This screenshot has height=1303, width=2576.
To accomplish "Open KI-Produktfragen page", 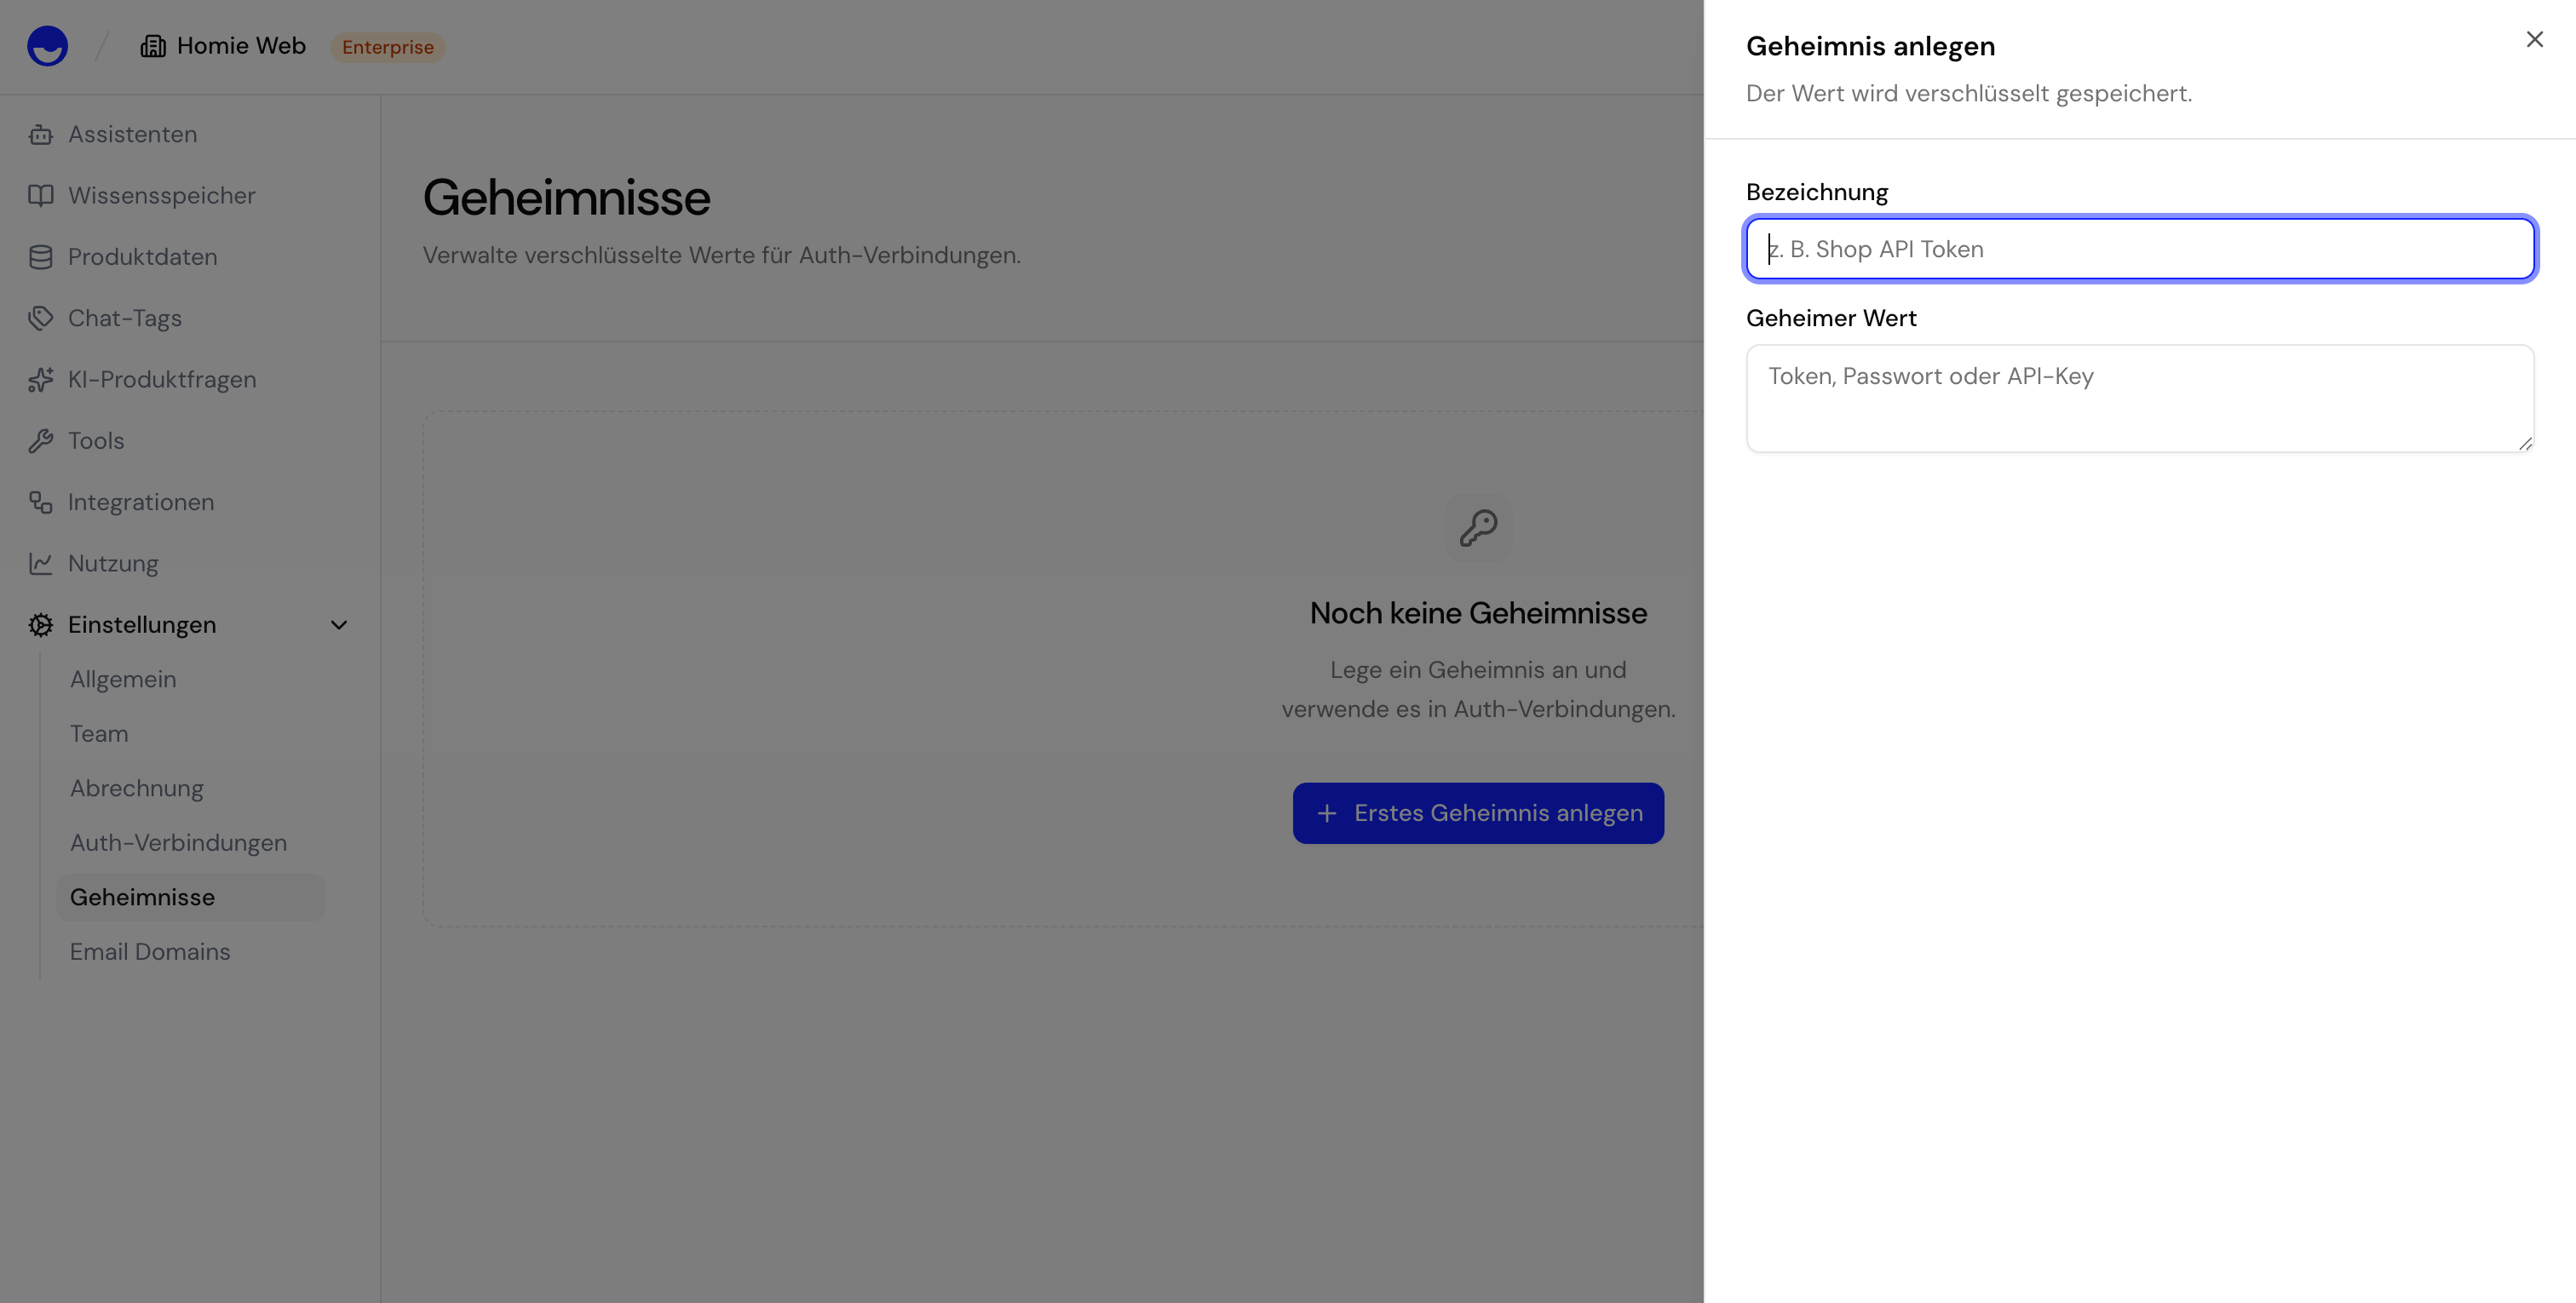I will [x=162, y=379].
